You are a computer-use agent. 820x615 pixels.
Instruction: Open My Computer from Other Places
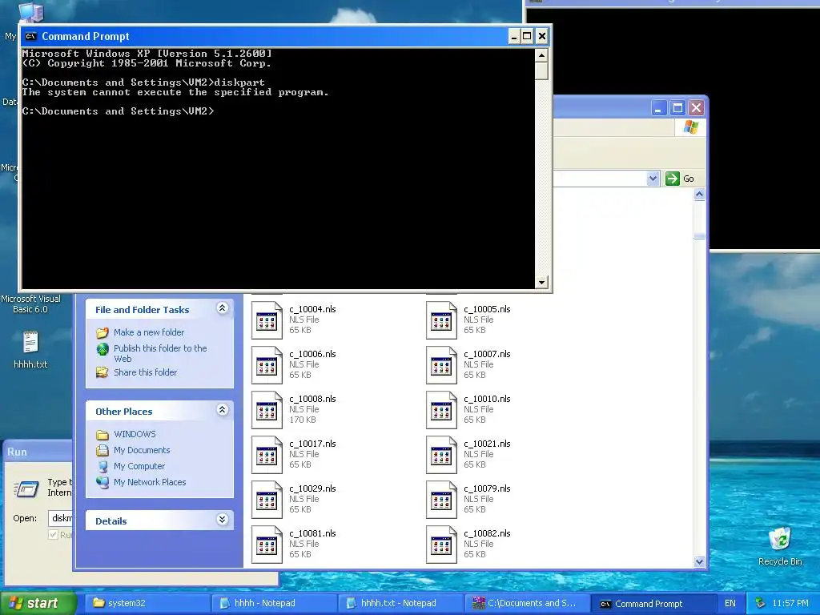pyautogui.click(x=139, y=466)
